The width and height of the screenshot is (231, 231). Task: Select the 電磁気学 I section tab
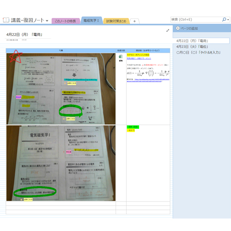tap(91, 20)
